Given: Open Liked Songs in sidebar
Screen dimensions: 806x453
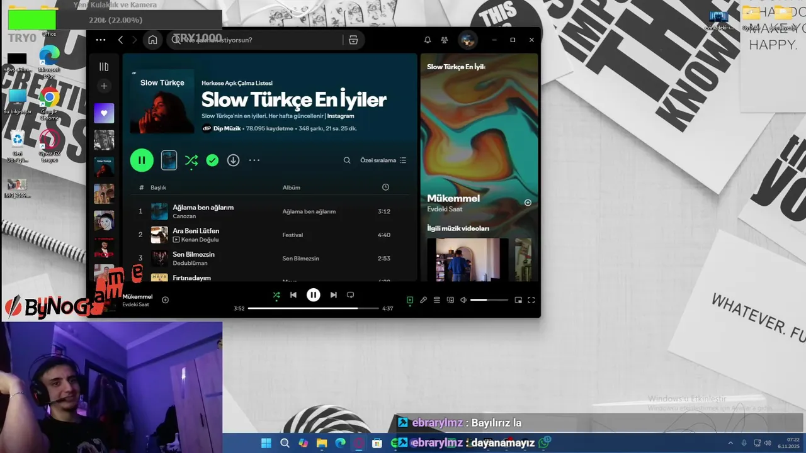Looking at the screenshot, I should 104,113.
